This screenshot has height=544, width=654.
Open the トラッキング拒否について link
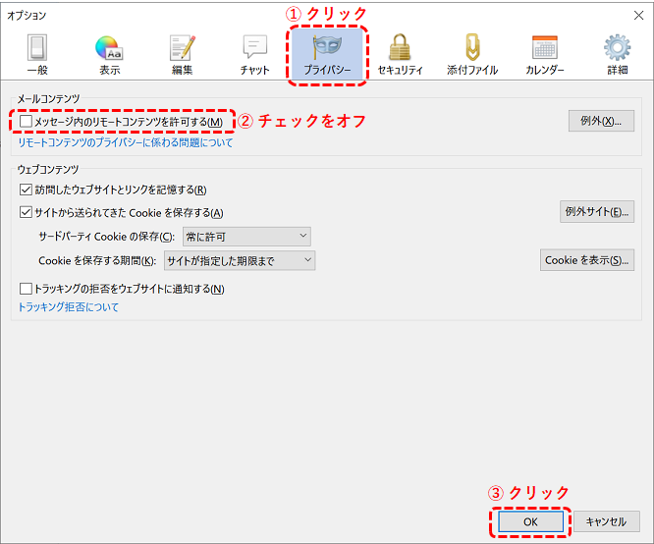(x=69, y=307)
